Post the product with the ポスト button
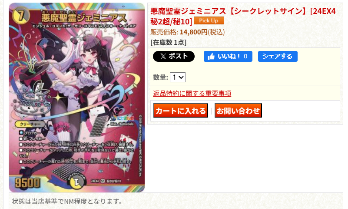The height and width of the screenshot is (209, 348). click(173, 56)
